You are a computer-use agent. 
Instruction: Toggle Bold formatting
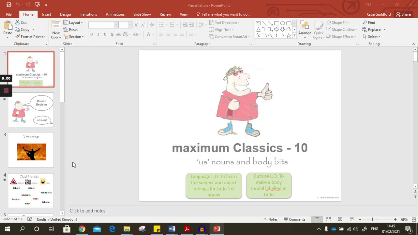tap(91, 34)
